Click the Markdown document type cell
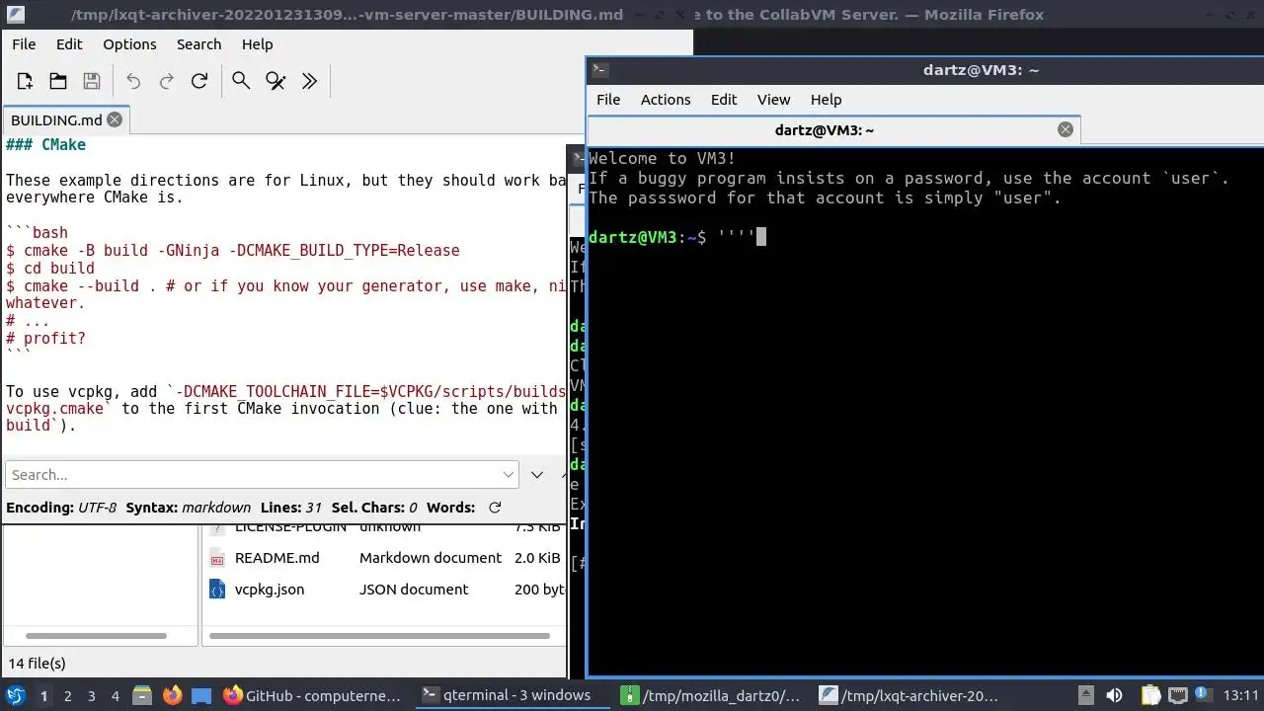 pyautogui.click(x=431, y=558)
